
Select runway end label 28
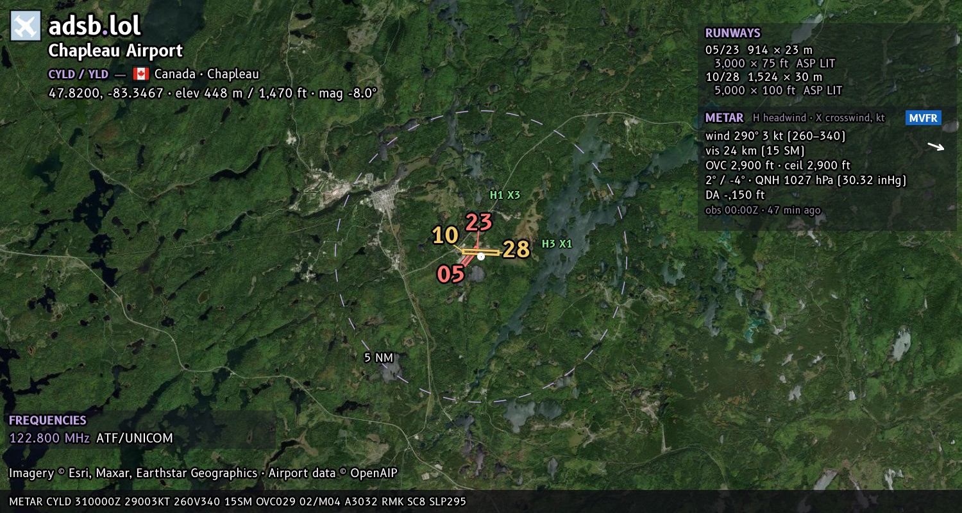click(516, 249)
